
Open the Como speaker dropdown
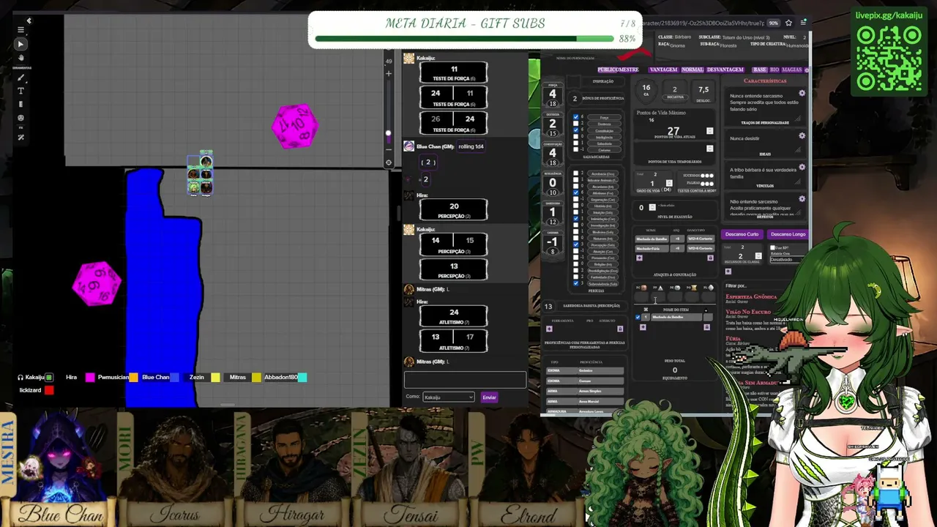coord(449,397)
